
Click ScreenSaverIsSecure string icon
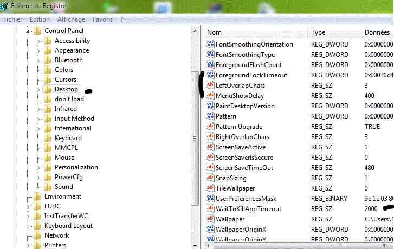click(x=210, y=158)
